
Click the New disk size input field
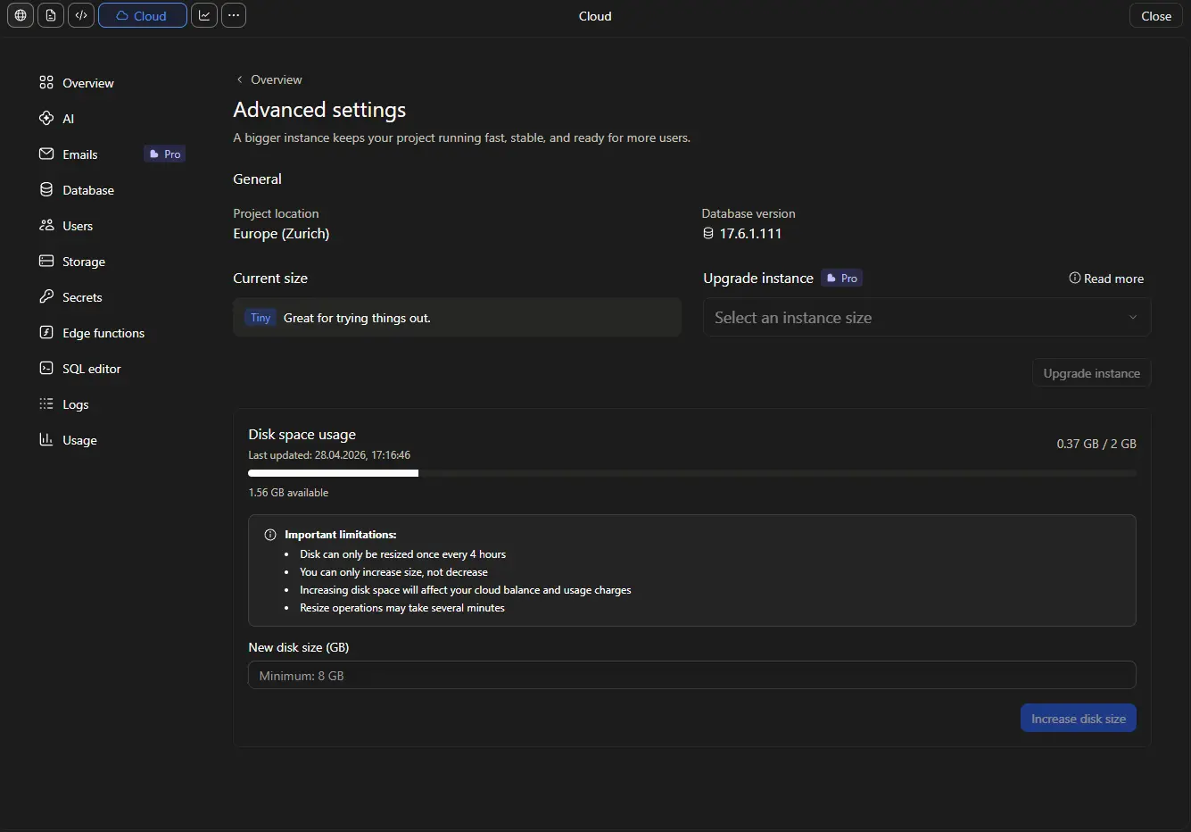click(x=692, y=675)
